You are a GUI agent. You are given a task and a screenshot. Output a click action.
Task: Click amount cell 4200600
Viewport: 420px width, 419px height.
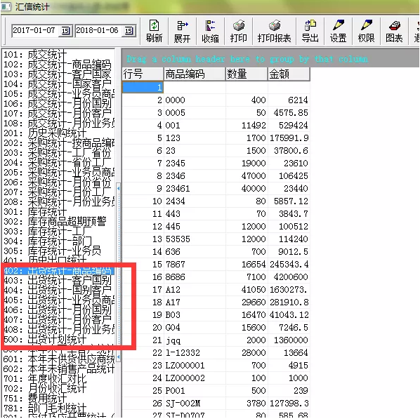coord(289,277)
